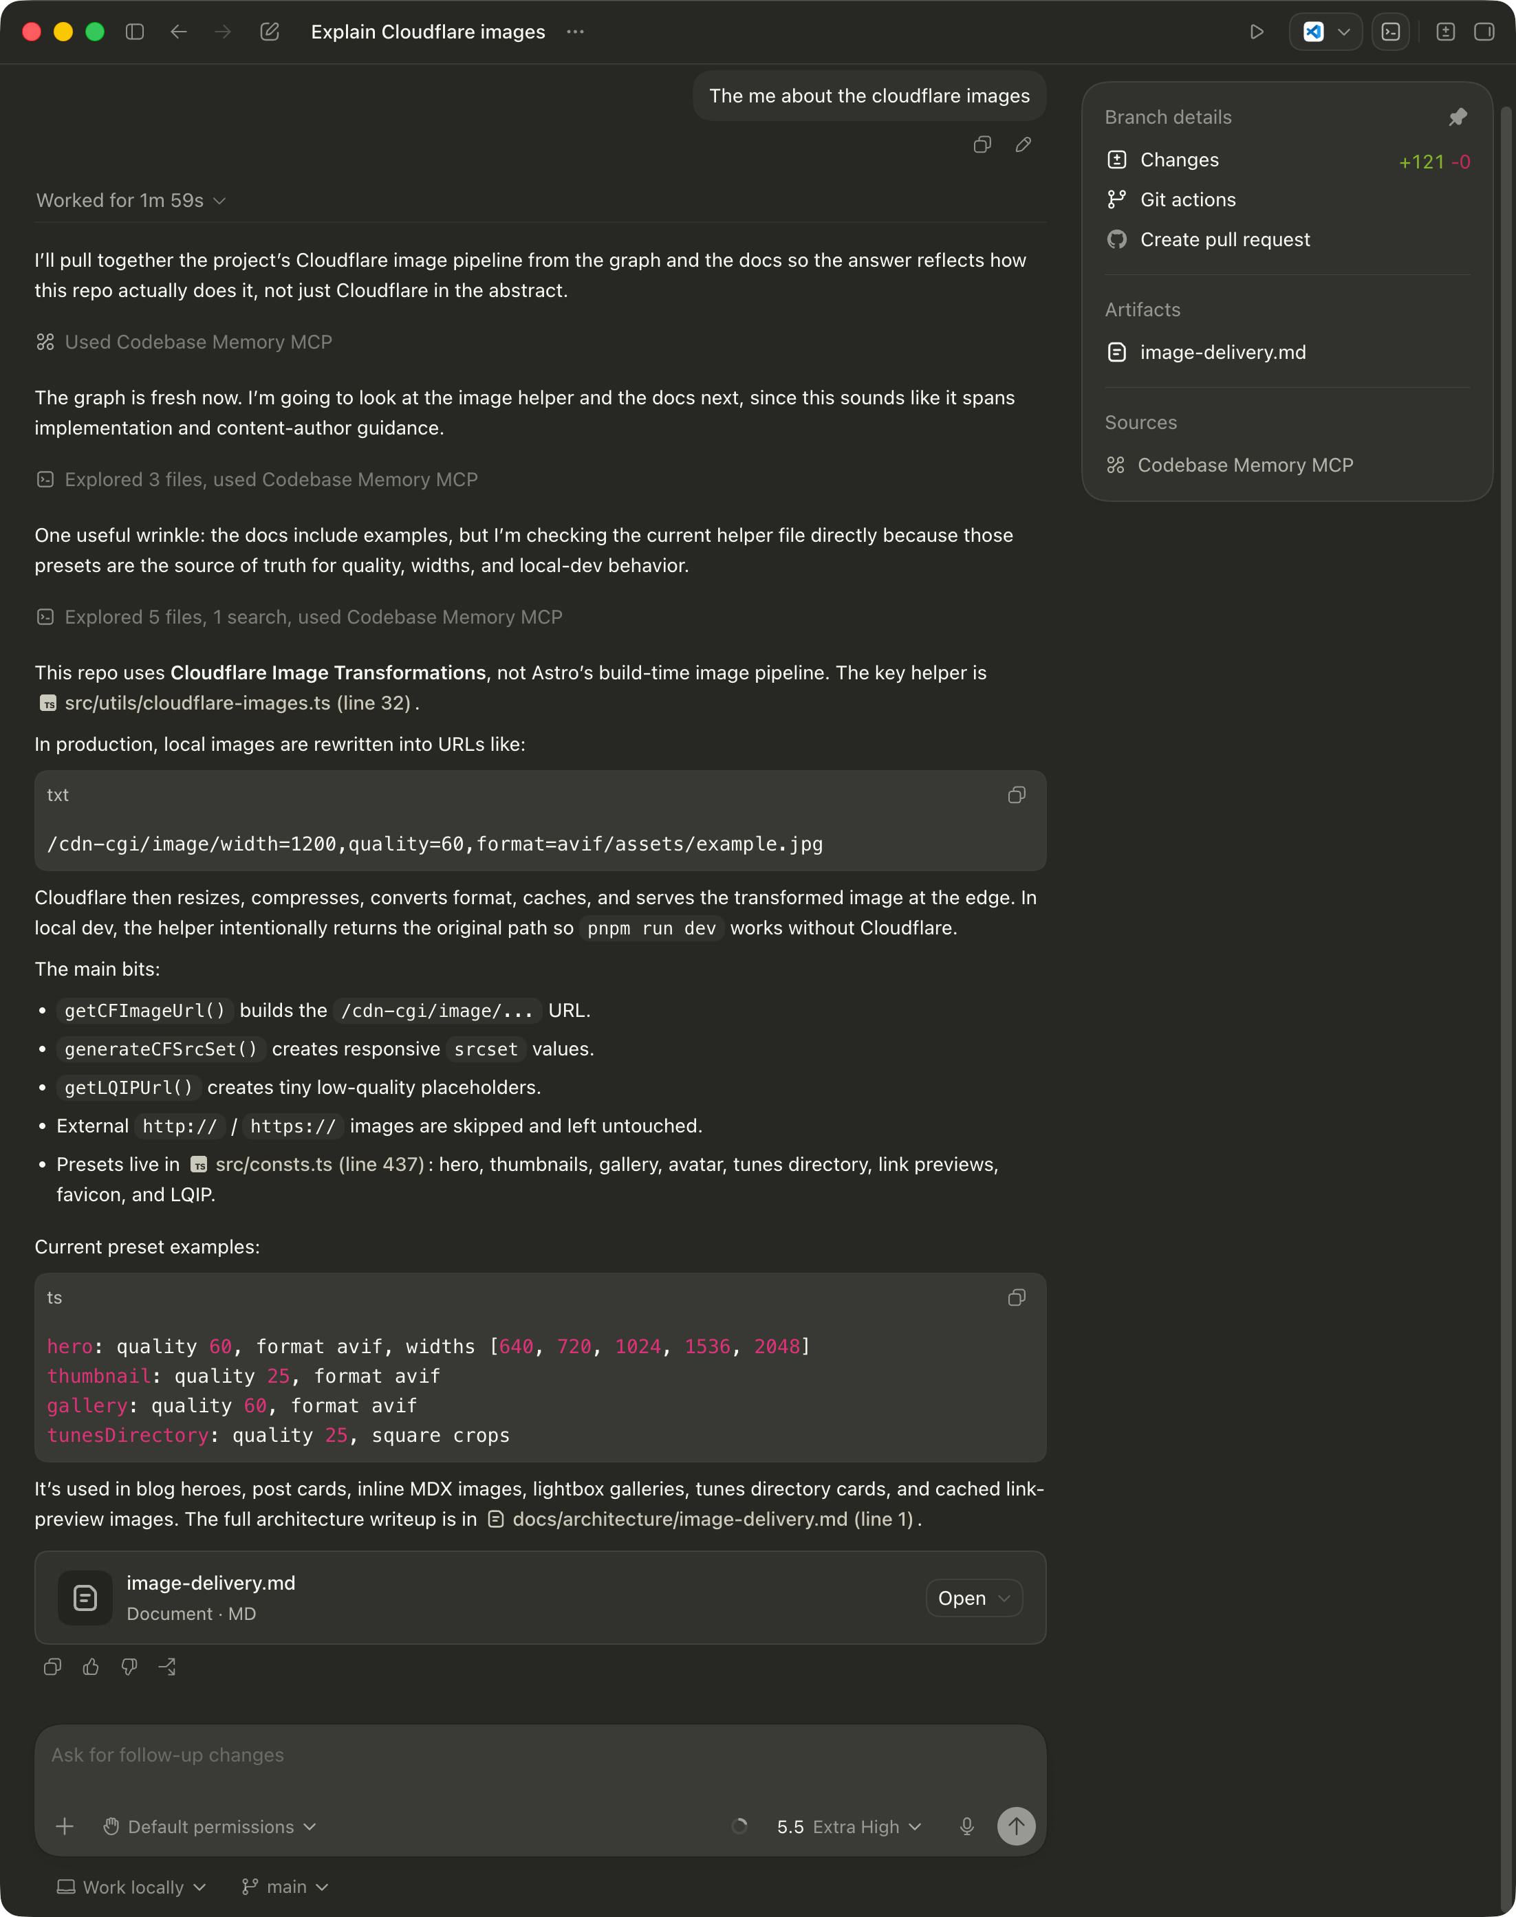Open the main branch selector
This screenshot has height=1917, width=1516.
pyautogui.click(x=285, y=1887)
